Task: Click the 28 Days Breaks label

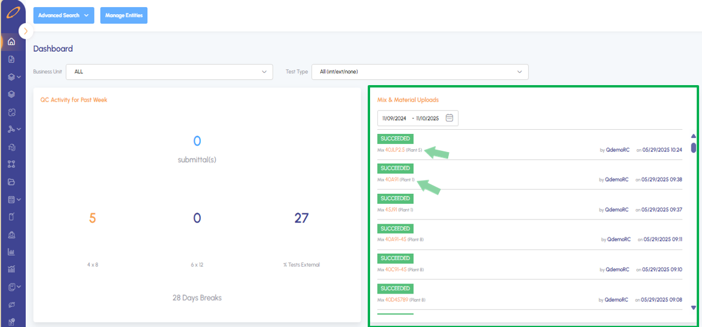Action: pos(197,298)
